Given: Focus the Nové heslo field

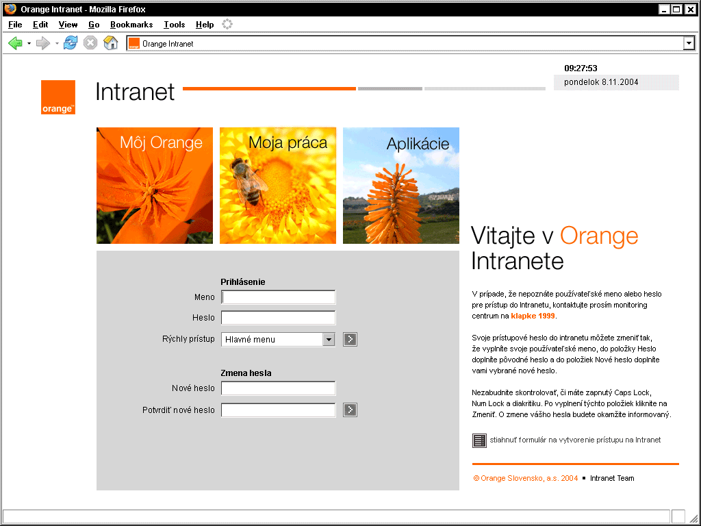Looking at the screenshot, I should coord(278,388).
